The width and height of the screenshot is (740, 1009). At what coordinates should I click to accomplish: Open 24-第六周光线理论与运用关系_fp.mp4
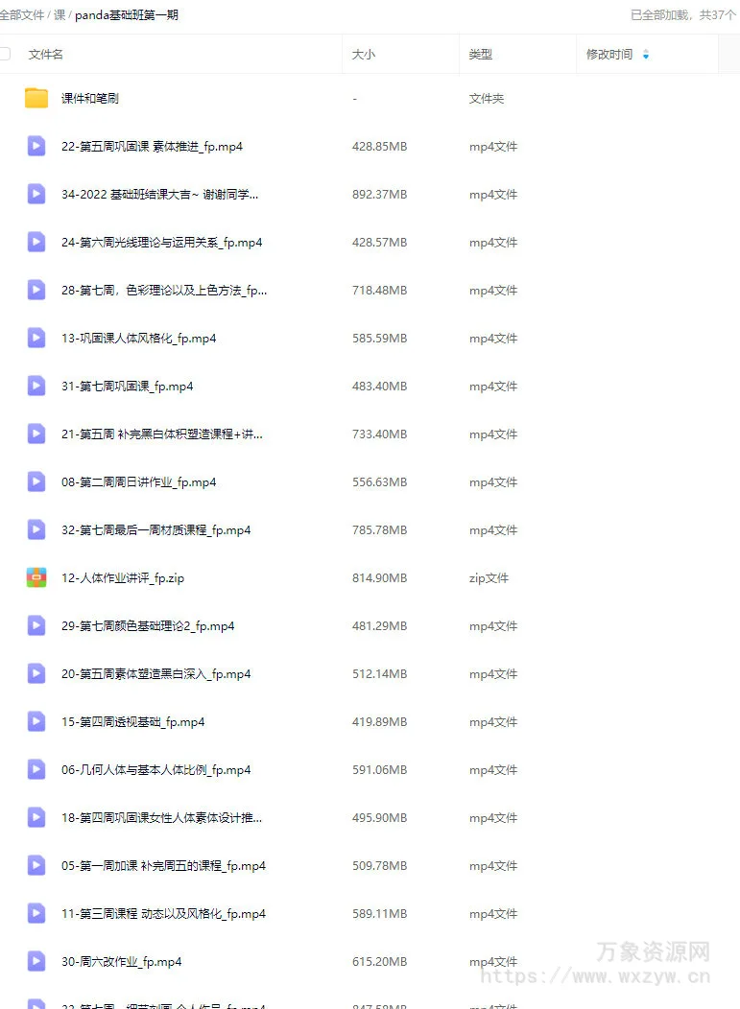tap(161, 243)
